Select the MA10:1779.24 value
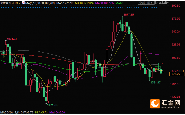 coord(84,3)
